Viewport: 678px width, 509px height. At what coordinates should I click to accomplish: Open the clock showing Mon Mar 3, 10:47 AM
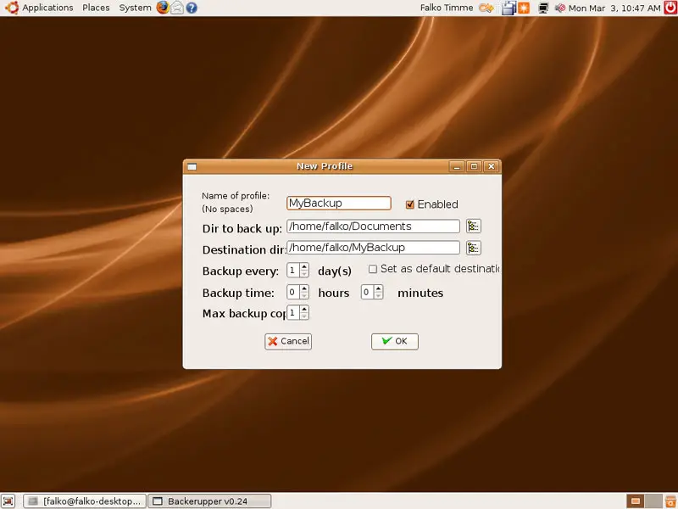(614, 8)
